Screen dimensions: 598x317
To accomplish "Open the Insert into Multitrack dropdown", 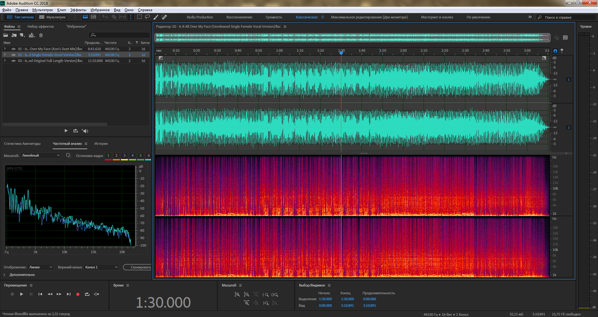I will 32,35.
